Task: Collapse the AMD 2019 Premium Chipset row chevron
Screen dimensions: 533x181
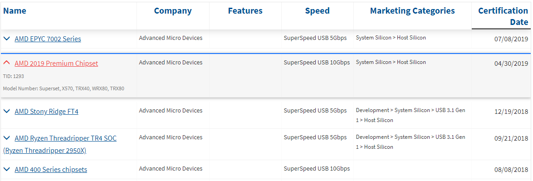Action: (x=6, y=63)
